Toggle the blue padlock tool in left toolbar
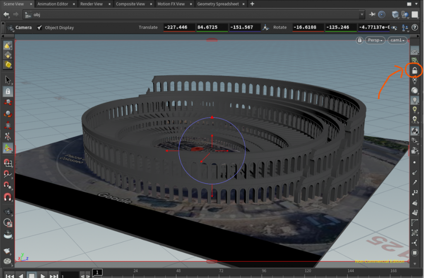The image size is (424, 278). tap(7, 91)
